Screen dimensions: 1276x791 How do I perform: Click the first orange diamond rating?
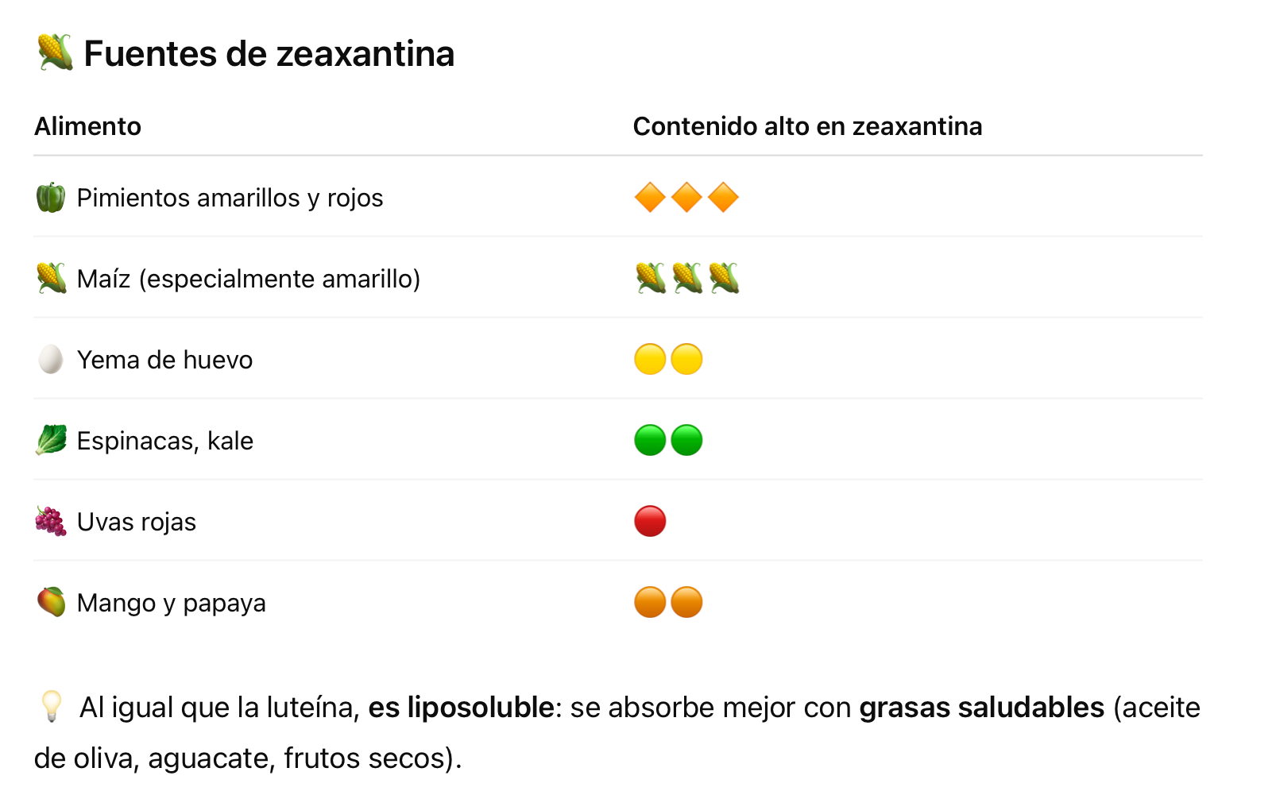pyautogui.click(x=650, y=198)
